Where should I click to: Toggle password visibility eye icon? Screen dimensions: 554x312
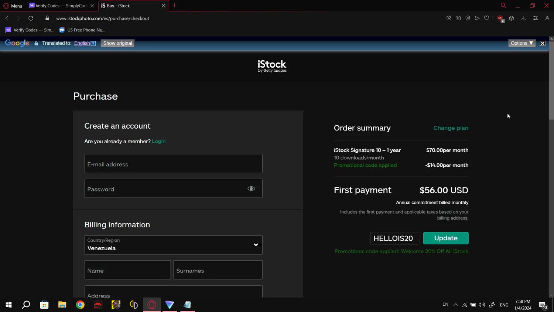point(251,189)
